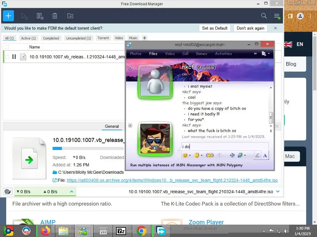
Task: Select the All (1) filter tab
Action: coord(9,38)
